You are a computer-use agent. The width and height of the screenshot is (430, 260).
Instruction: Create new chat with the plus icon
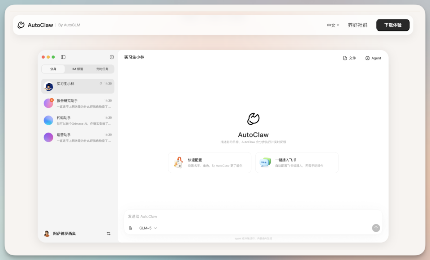pos(112,57)
